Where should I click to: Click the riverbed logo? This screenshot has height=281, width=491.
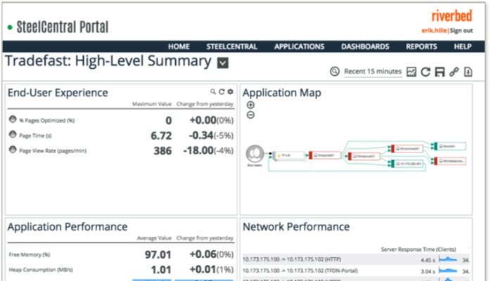point(452,15)
